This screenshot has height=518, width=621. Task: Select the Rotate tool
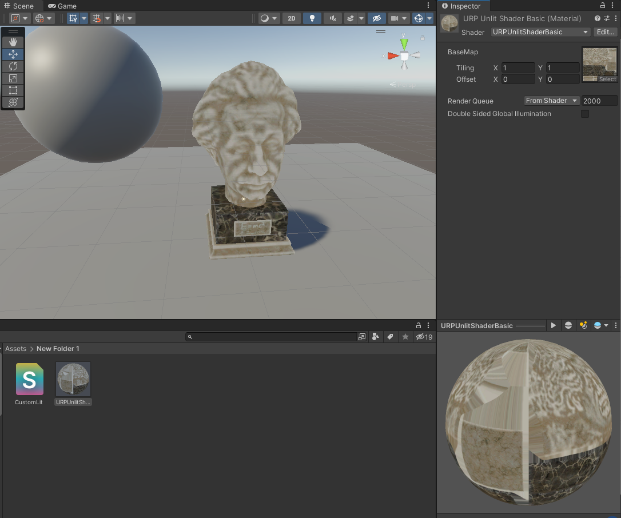(13, 66)
